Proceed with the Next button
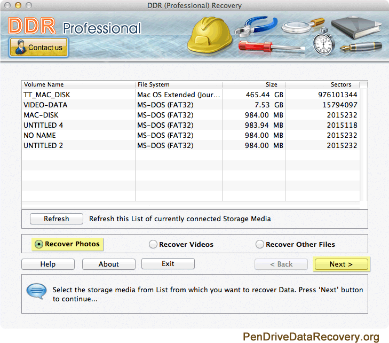Image resolution: width=389 pixels, height=343 pixels. click(x=341, y=264)
